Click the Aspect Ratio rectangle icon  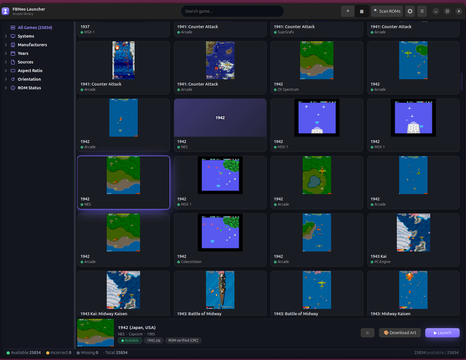(13, 71)
